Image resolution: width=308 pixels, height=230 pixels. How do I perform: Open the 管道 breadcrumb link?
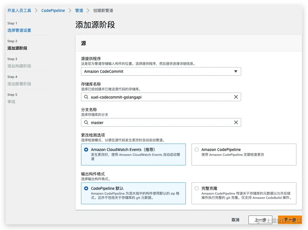click(x=79, y=10)
